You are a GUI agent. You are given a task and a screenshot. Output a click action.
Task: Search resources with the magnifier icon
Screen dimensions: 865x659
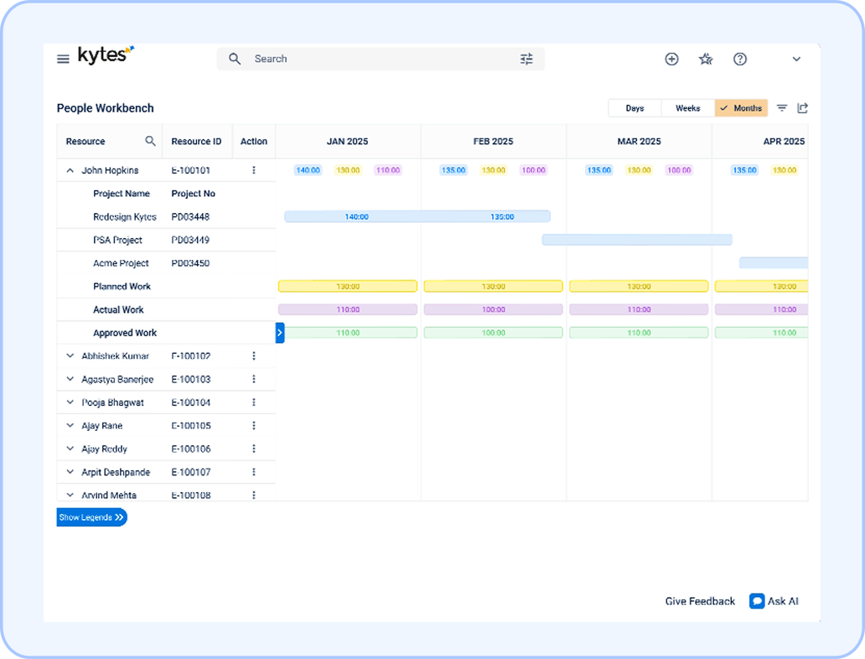click(x=150, y=141)
